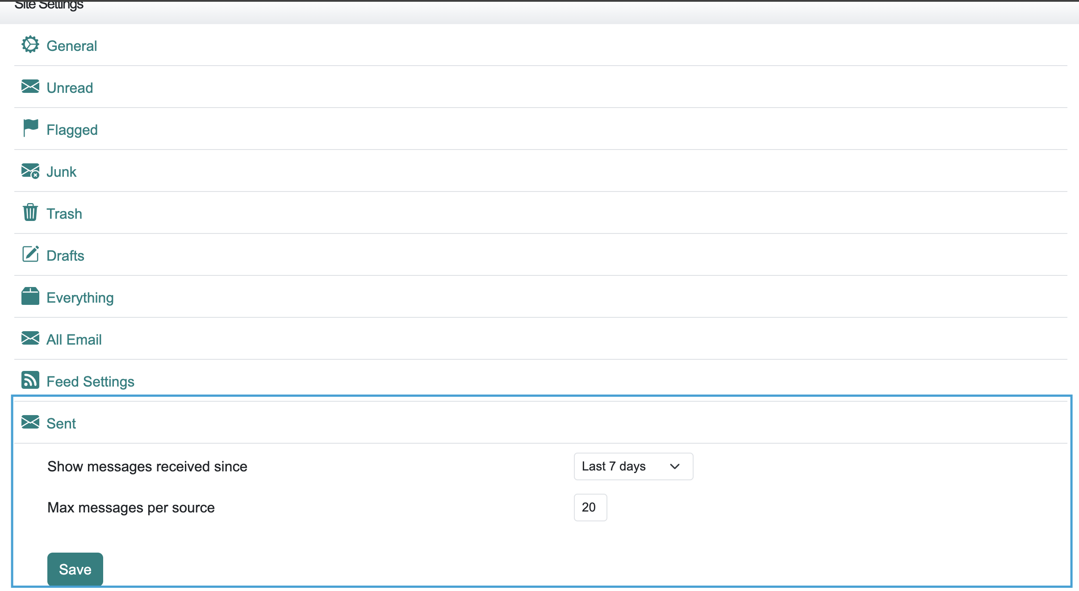Click the Junk envelope icon

tap(30, 171)
